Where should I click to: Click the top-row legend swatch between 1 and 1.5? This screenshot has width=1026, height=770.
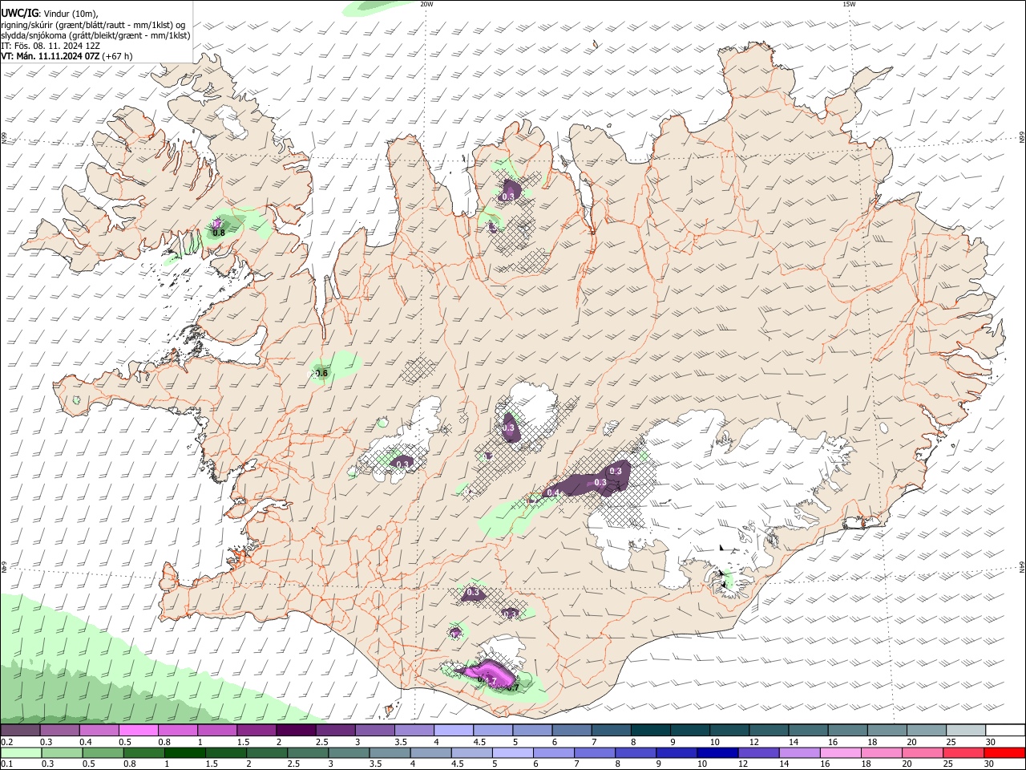217,731
